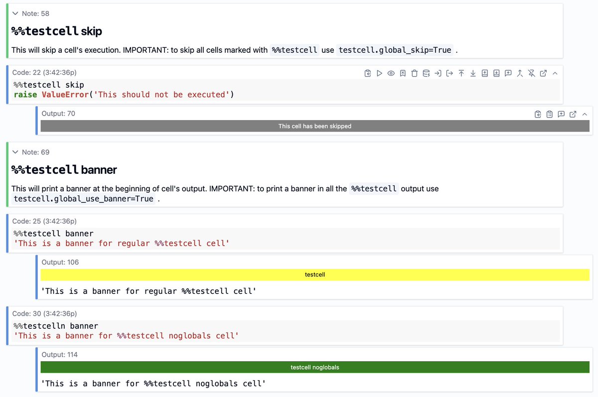The height and width of the screenshot is (397, 598).
Task: Run Code 22 with the play icon
Action: (379, 73)
